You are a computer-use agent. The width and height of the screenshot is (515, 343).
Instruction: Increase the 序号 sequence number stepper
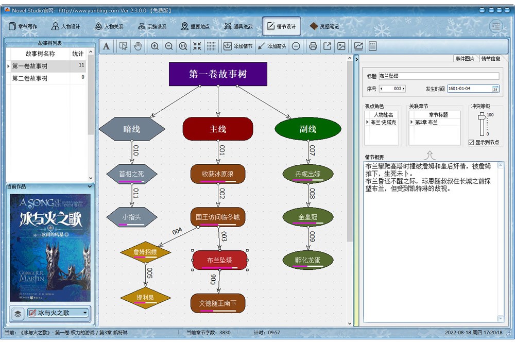[403, 89]
